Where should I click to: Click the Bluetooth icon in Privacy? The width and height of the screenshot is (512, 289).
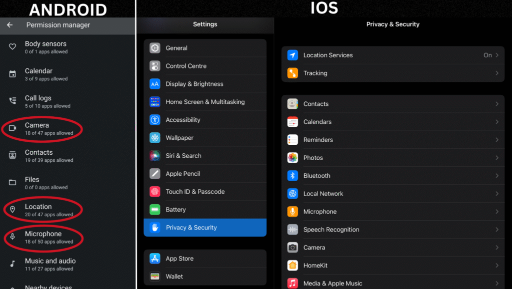(292, 176)
